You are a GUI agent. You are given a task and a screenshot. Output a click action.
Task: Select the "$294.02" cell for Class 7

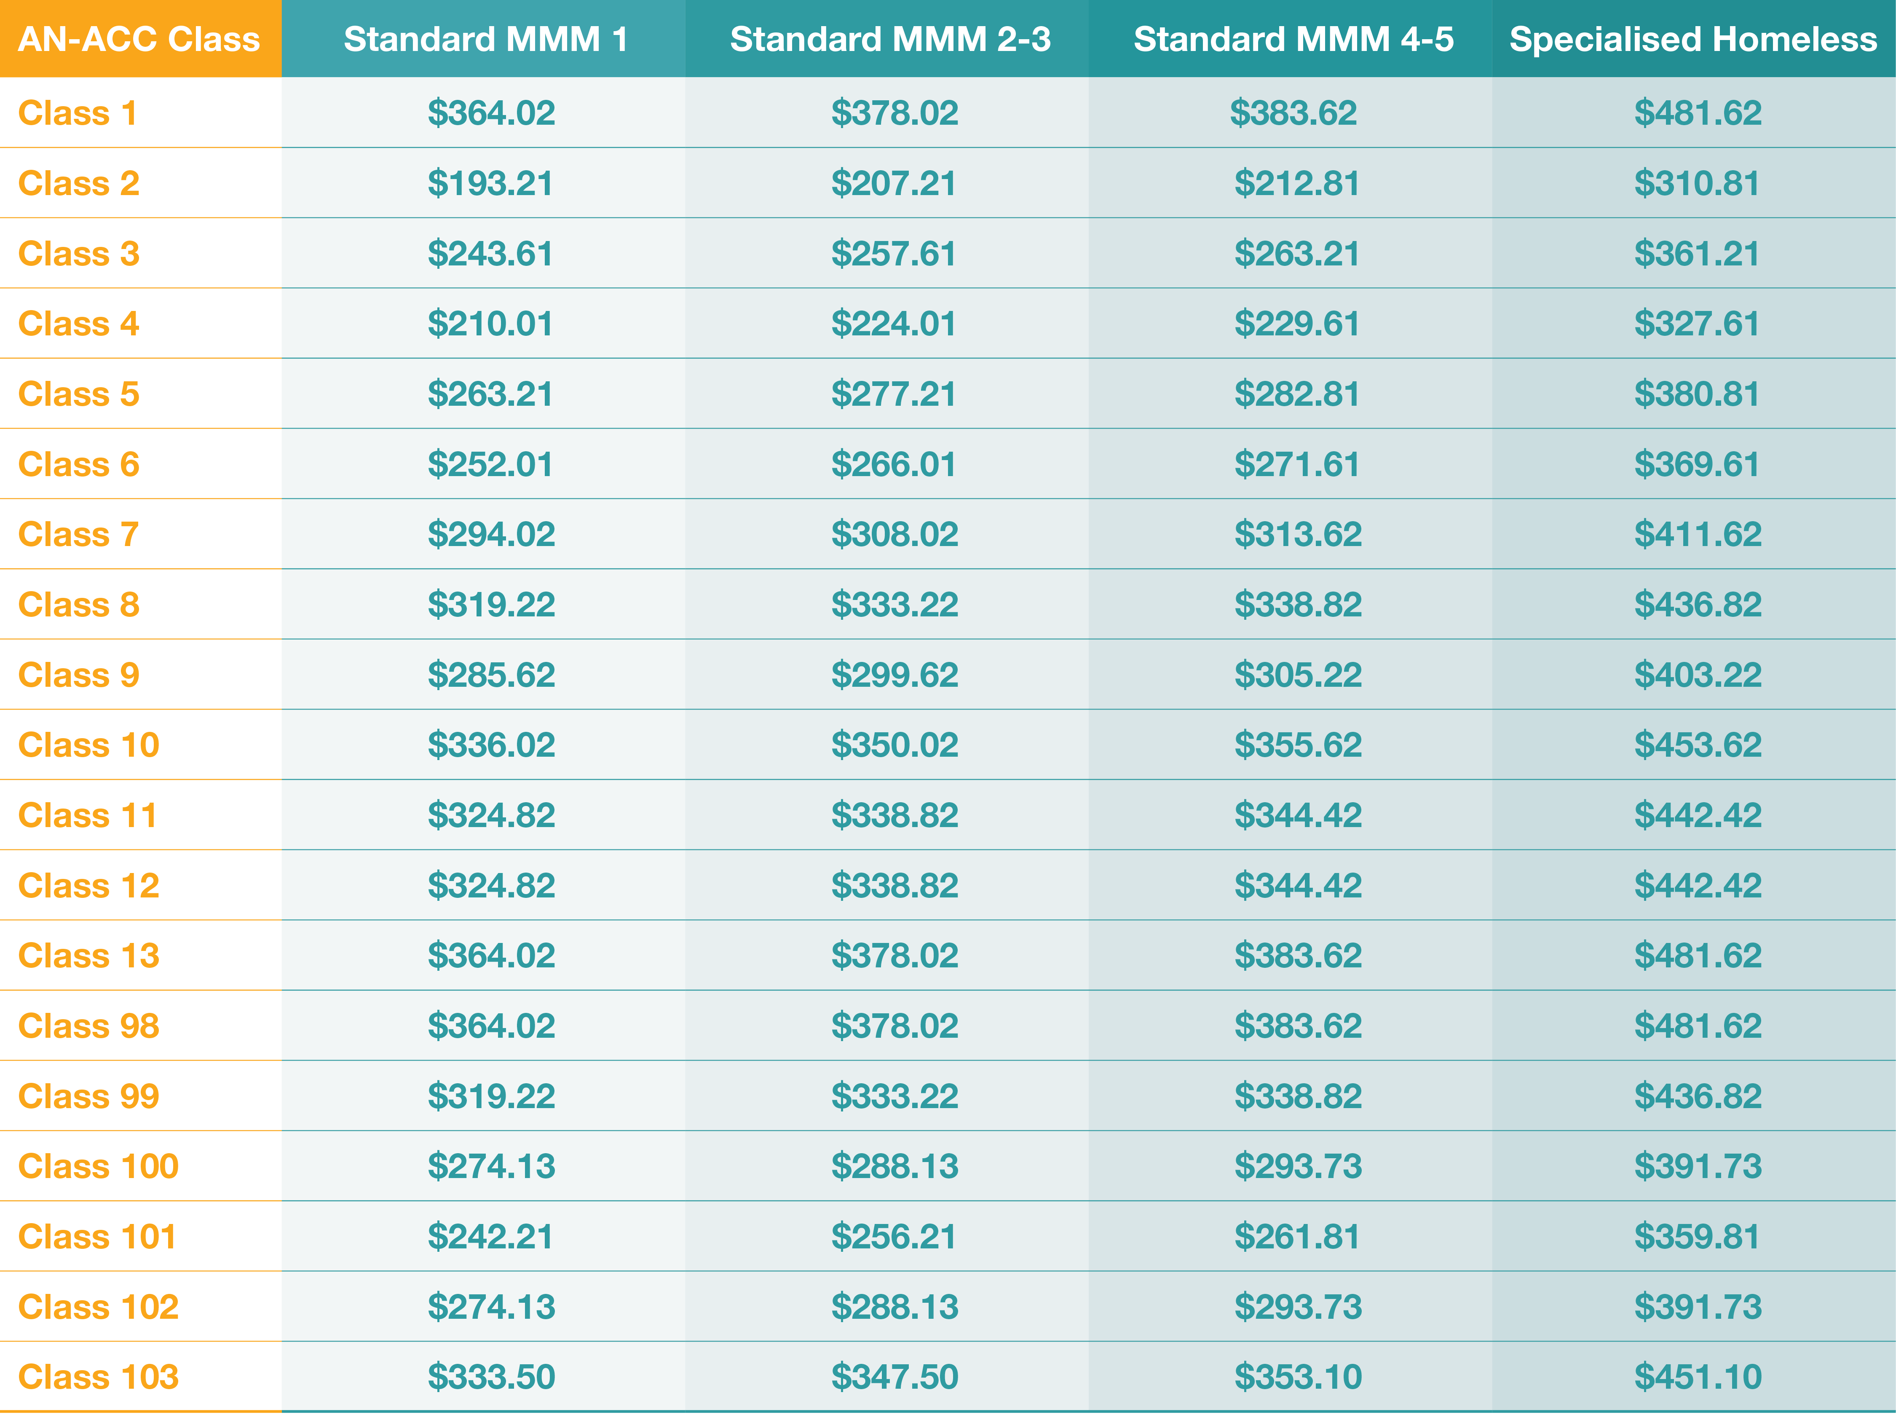tap(491, 535)
